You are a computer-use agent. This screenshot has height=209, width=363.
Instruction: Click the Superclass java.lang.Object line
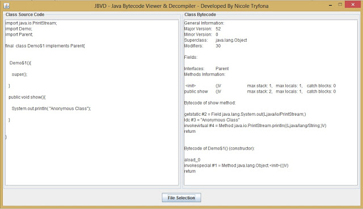pyautogui.click(x=216, y=40)
